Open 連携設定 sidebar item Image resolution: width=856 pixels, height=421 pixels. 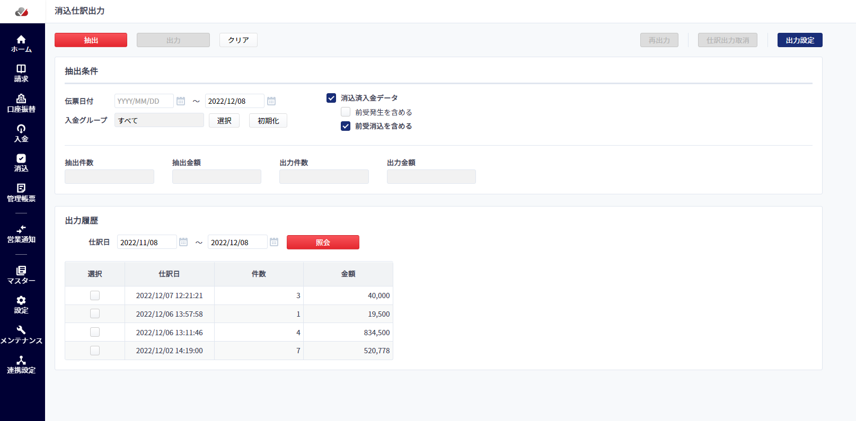pos(21,365)
